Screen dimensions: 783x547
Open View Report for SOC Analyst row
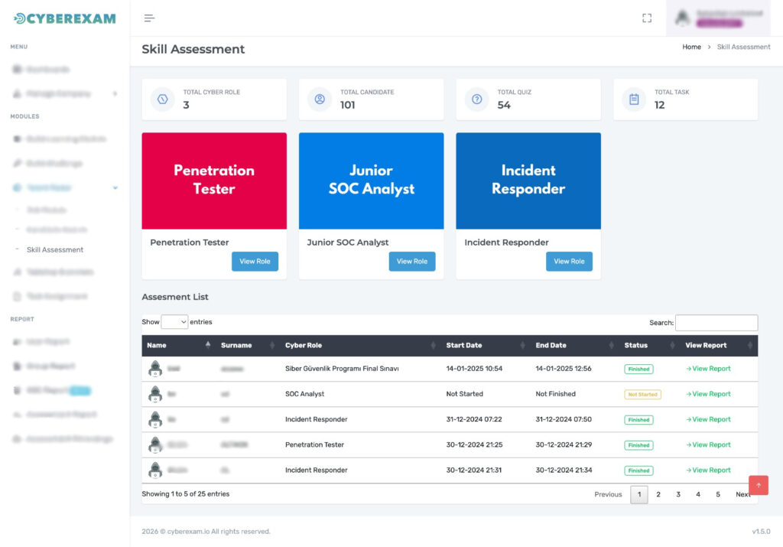point(708,394)
